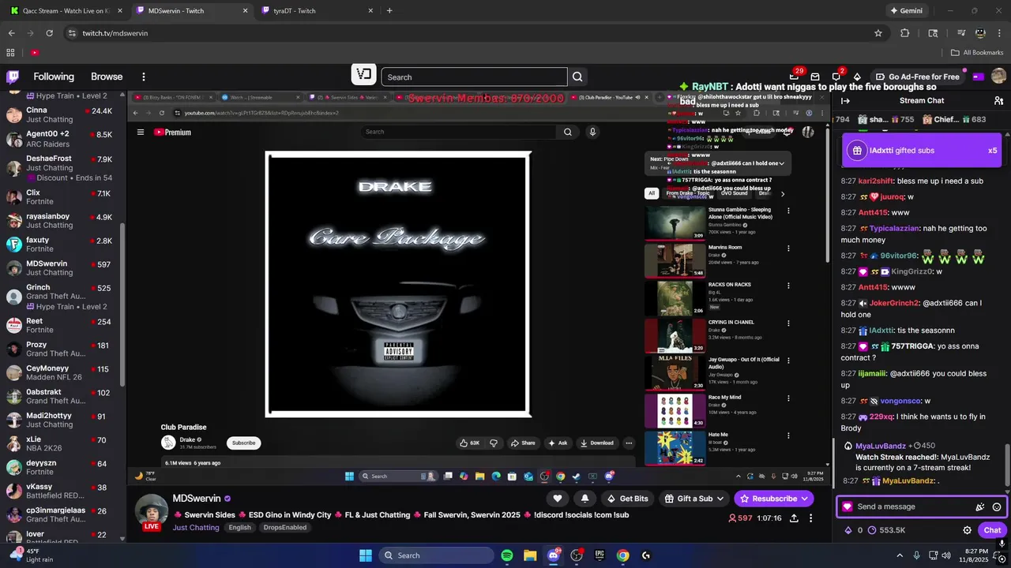
Task: Click the Chat send button
Action: [x=992, y=530]
